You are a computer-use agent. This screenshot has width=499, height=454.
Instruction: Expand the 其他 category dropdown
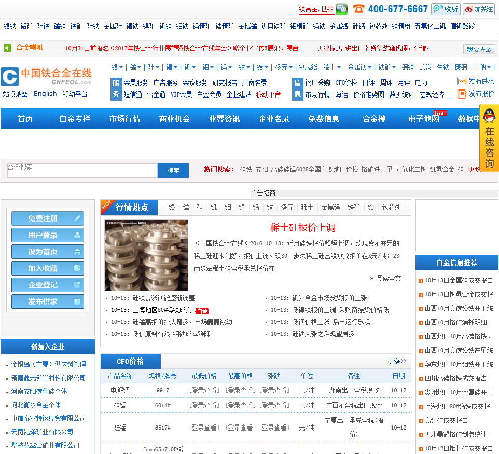coord(482,67)
